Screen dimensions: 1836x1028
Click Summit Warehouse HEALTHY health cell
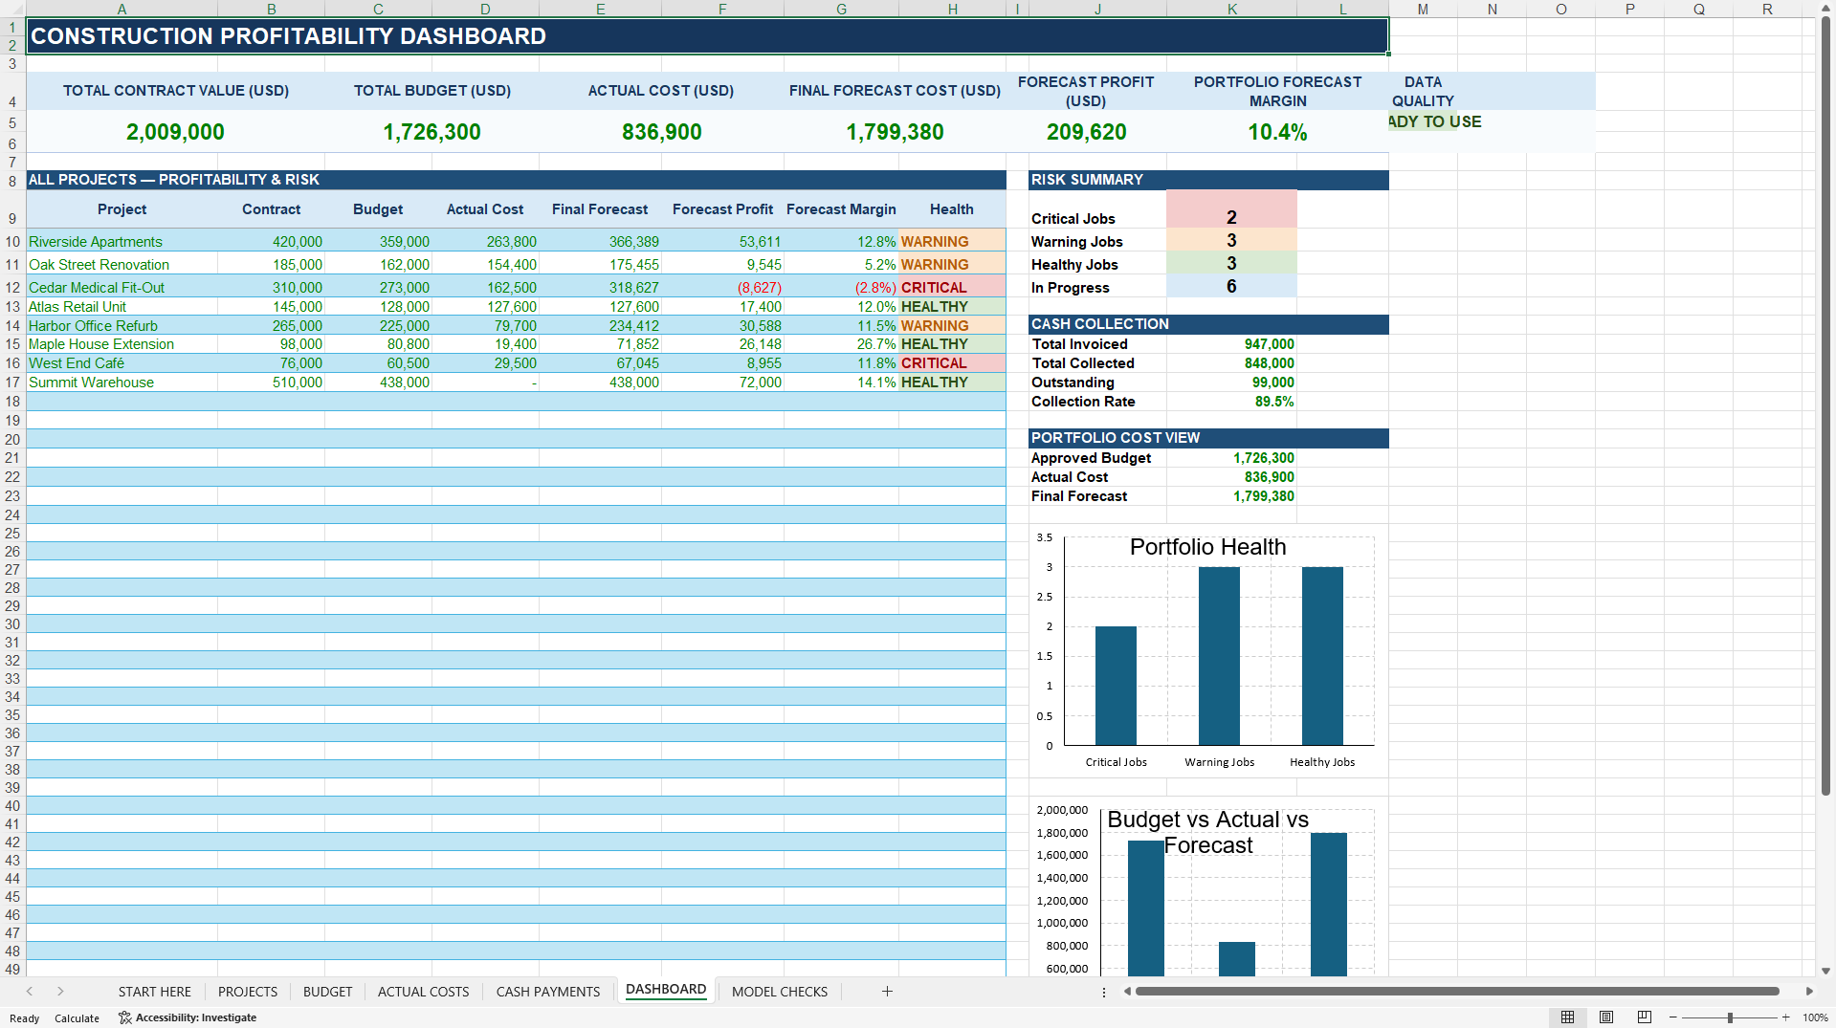[952, 383]
